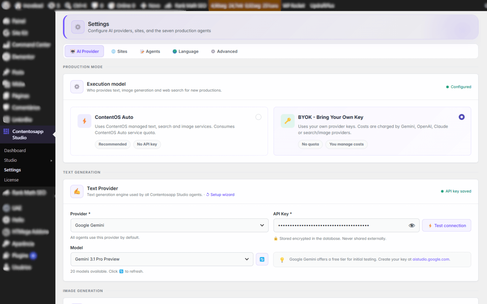Click the BYOK key icon

(287, 121)
